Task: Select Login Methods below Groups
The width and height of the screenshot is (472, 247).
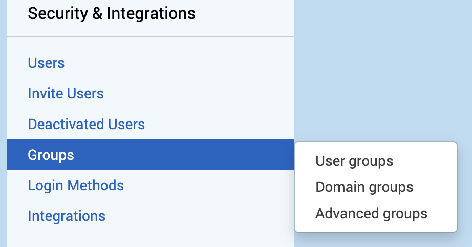Action: [x=76, y=185]
